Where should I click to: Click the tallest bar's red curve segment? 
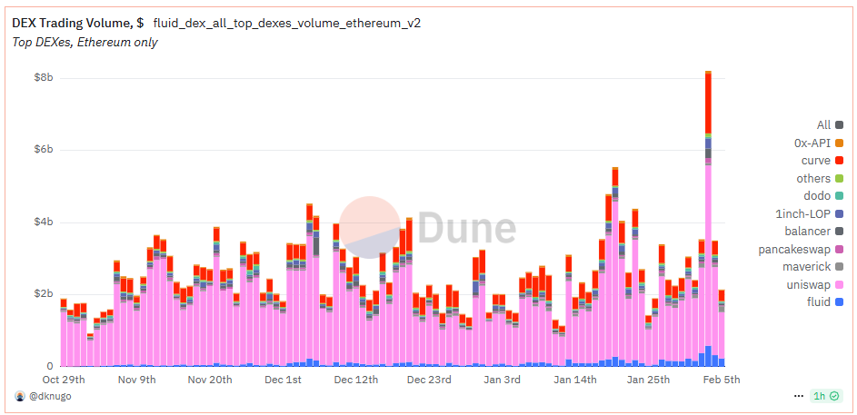pos(708,104)
